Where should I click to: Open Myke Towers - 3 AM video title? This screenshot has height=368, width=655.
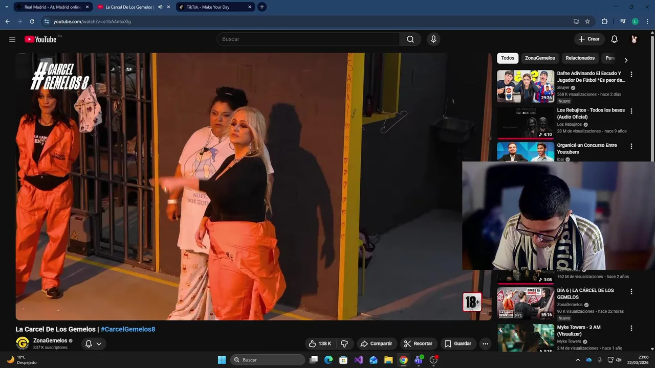(x=579, y=331)
